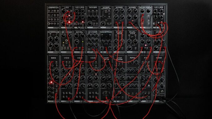This screenshot has width=212, height=119.
Task: Click the round push button on FM module
Action: [x=149, y=86]
